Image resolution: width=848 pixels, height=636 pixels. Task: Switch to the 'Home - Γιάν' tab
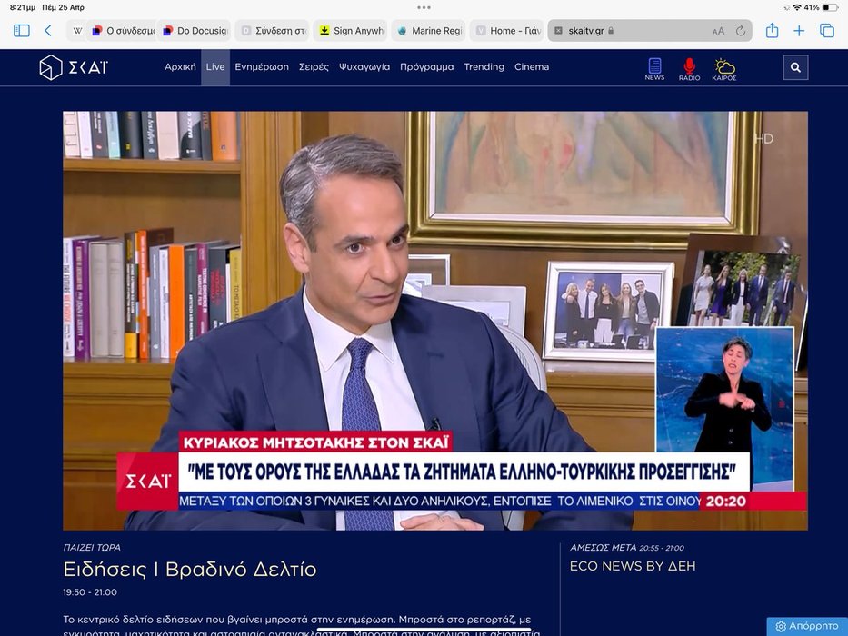(508, 31)
